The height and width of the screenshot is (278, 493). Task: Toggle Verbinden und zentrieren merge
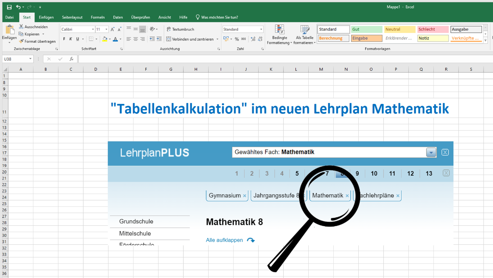tap(190, 39)
